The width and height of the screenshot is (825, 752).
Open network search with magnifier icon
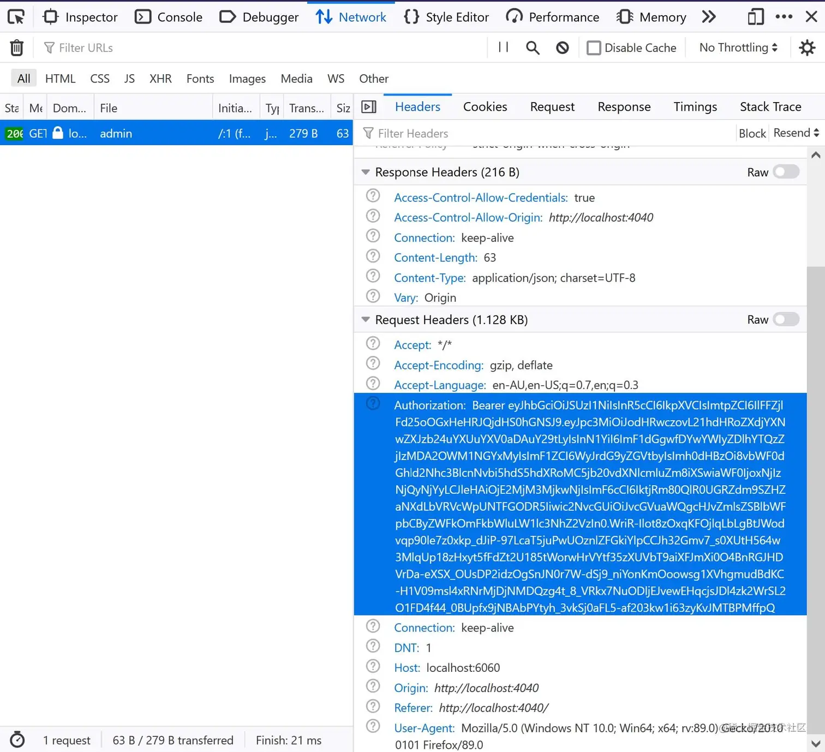click(533, 48)
